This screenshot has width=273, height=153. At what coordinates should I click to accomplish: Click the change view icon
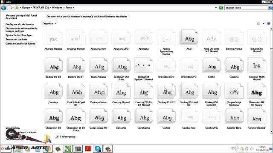(x=258, y=23)
